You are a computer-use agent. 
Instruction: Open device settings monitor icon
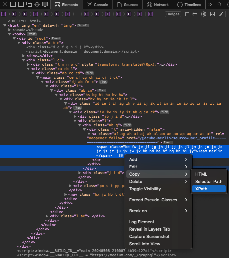(x=45, y=4)
